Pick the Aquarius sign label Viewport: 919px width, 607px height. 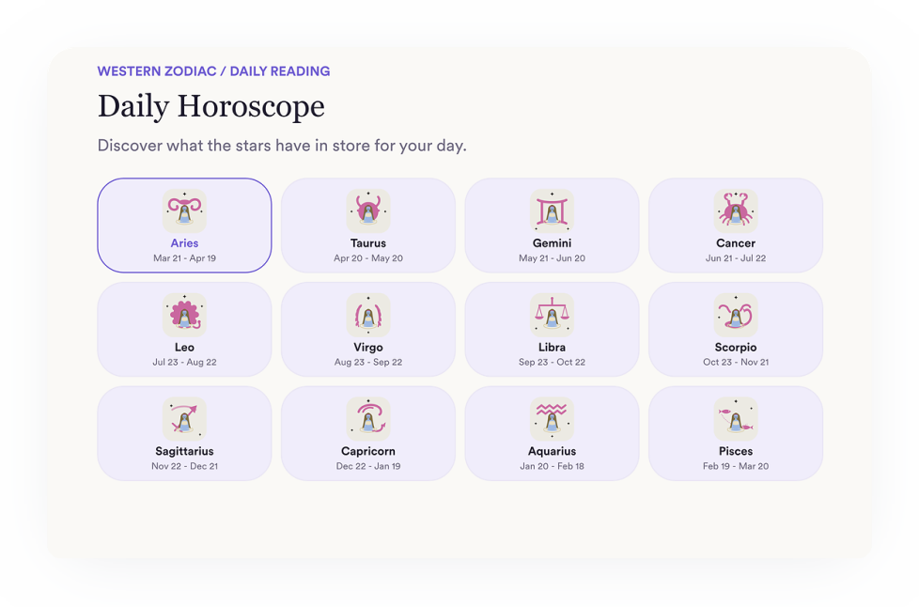[x=553, y=451]
